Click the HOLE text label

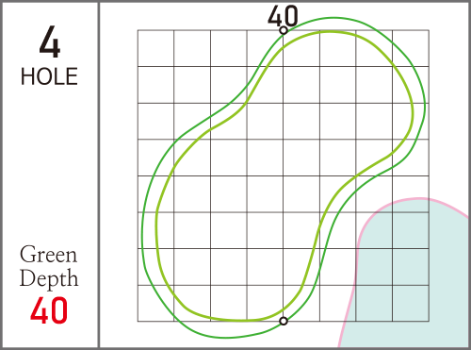point(49,76)
